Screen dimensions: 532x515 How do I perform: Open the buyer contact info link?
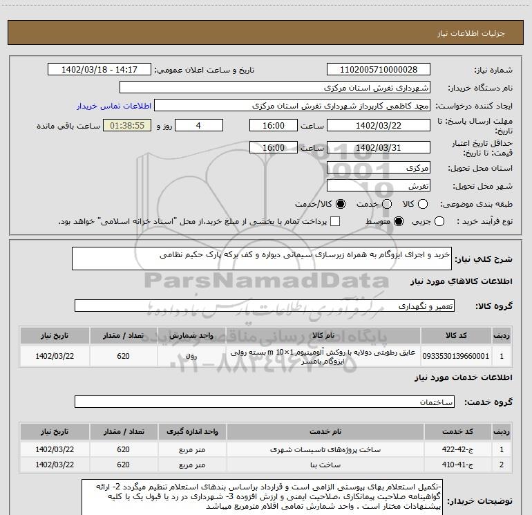[x=114, y=106]
